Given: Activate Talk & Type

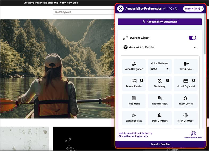Looking at the screenshot, I should (x=186, y=66).
